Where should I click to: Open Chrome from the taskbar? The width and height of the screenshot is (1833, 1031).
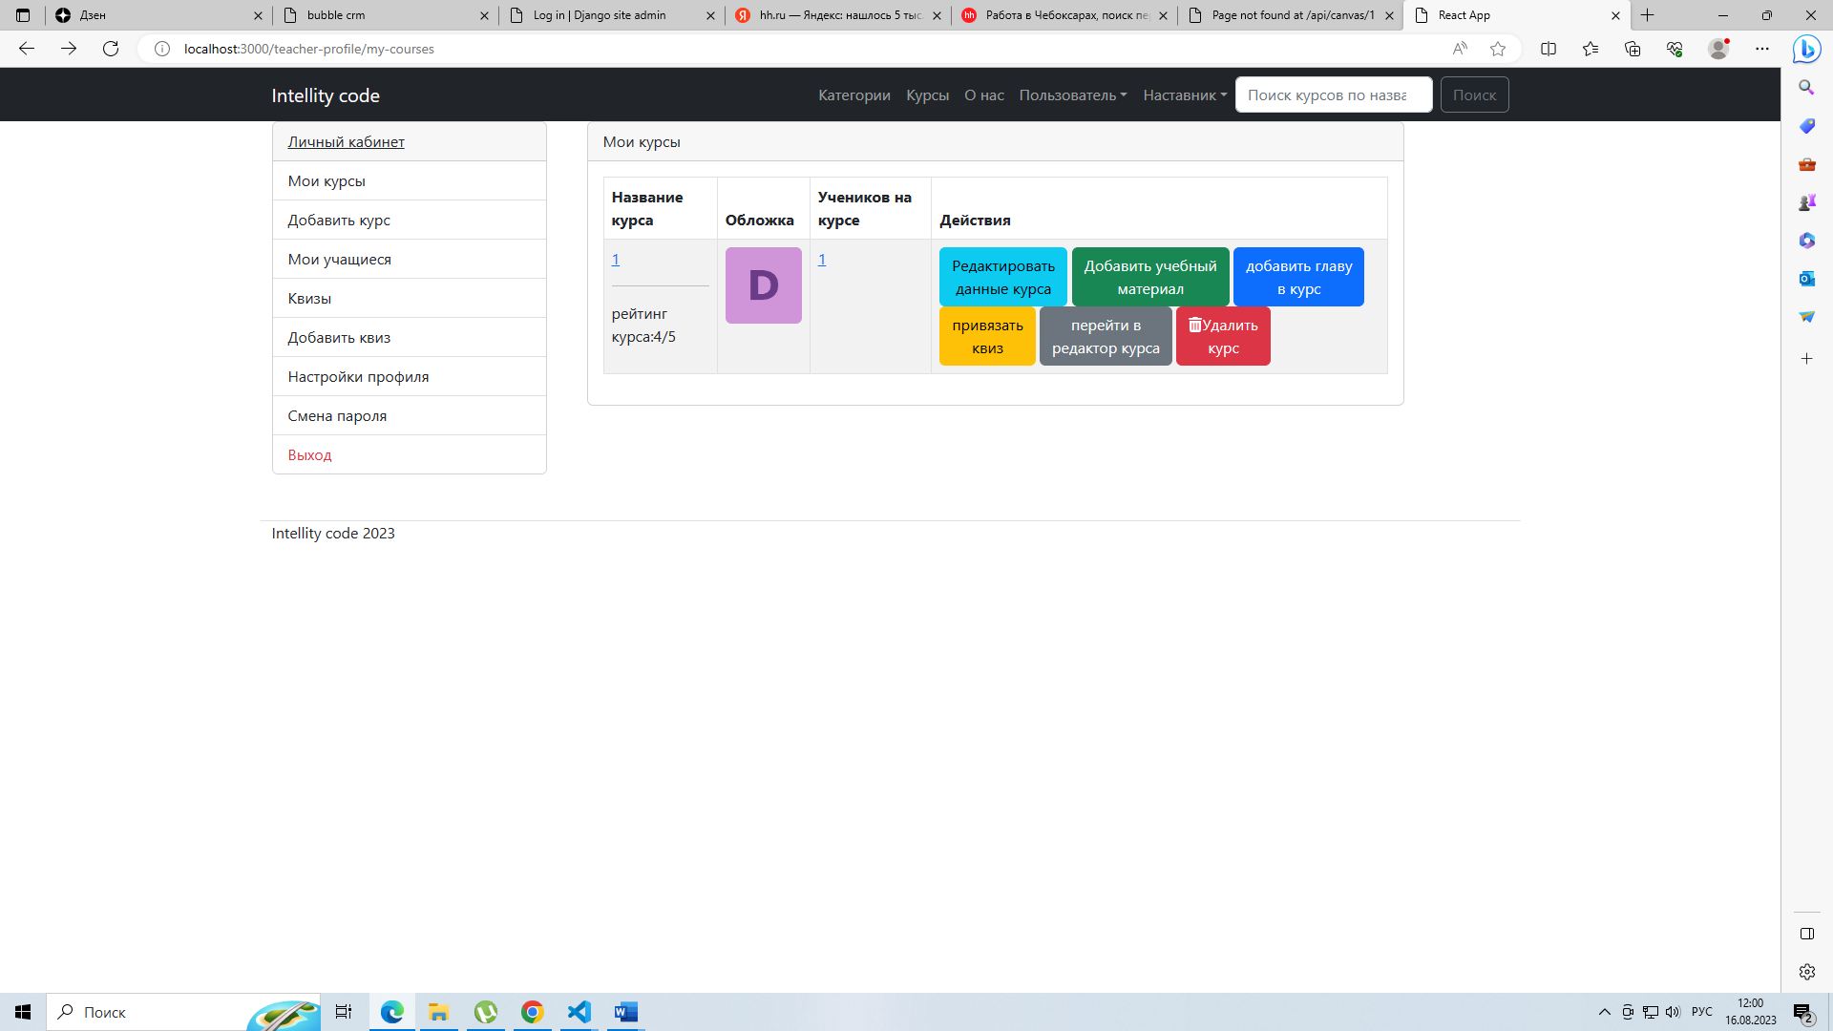(x=532, y=1013)
